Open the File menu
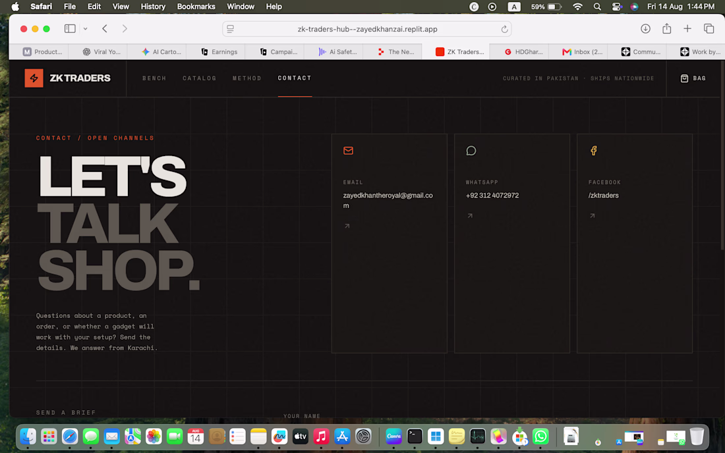Image resolution: width=725 pixels, height=453 pixels. pyautogui.click(x=70, y=7)
